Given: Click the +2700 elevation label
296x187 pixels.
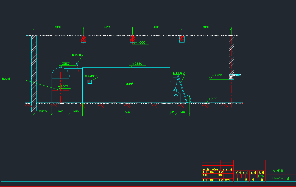Looking at the screenshot, I should tap(217, 75).
